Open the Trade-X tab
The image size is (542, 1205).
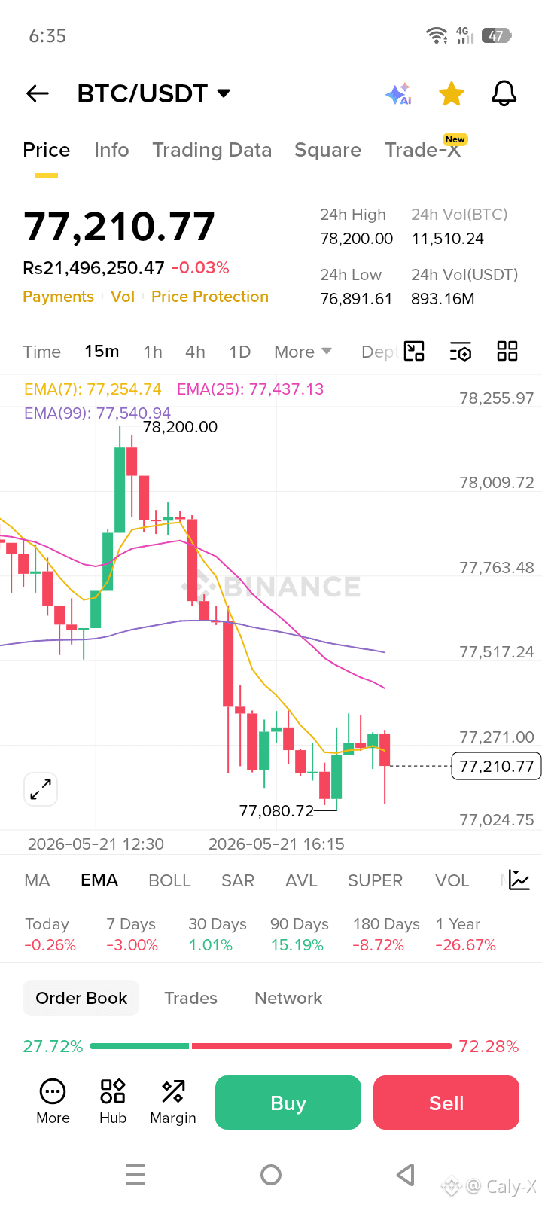(x=422, y=150)
